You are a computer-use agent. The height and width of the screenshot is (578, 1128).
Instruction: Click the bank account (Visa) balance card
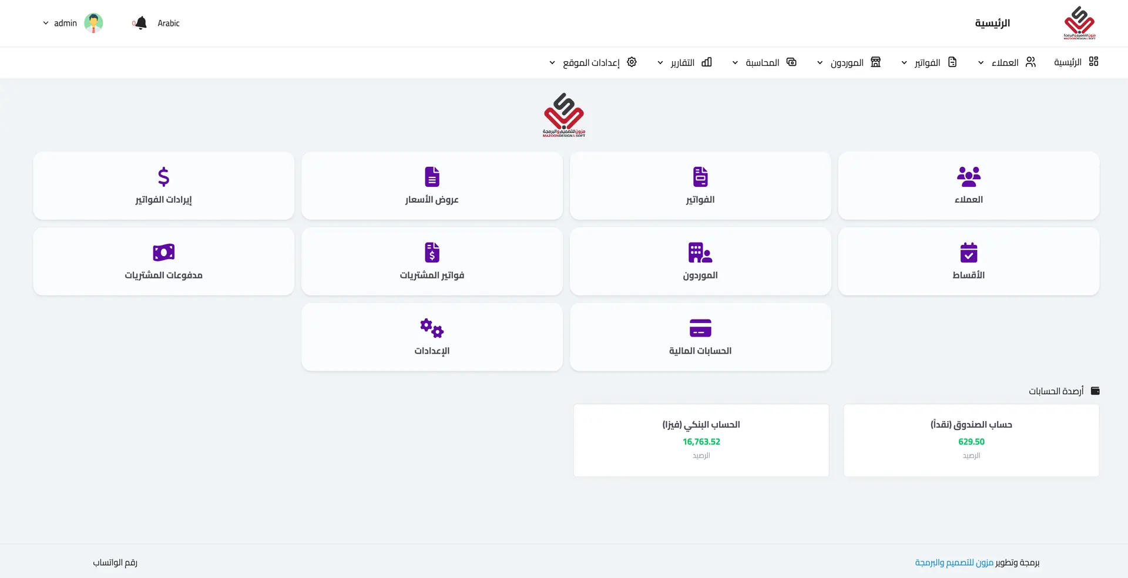701,440
